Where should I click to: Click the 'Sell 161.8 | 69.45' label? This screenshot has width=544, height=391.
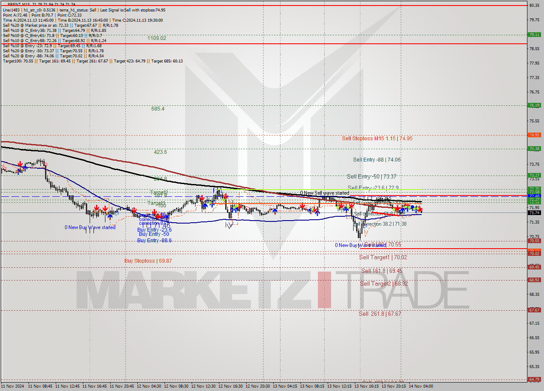pos(382,271)
